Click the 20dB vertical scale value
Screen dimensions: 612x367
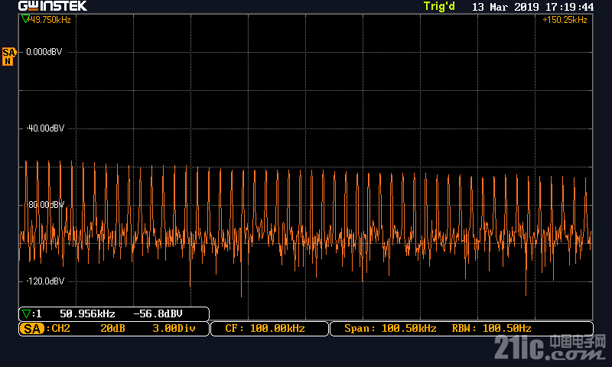(112, 329)
